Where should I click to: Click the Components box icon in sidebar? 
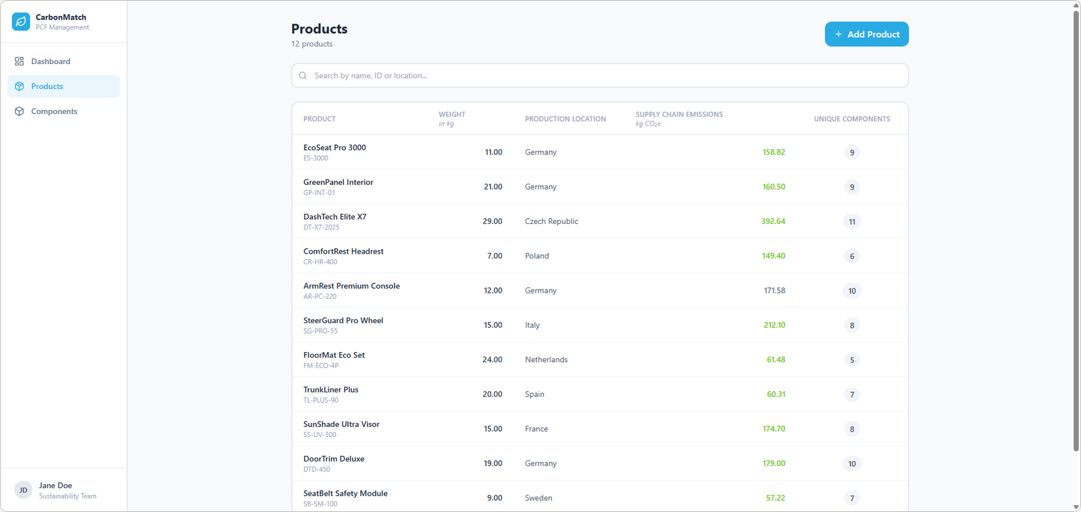pos(19,111)
